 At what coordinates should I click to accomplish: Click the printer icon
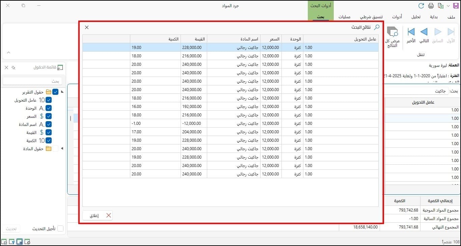(431, 6)
